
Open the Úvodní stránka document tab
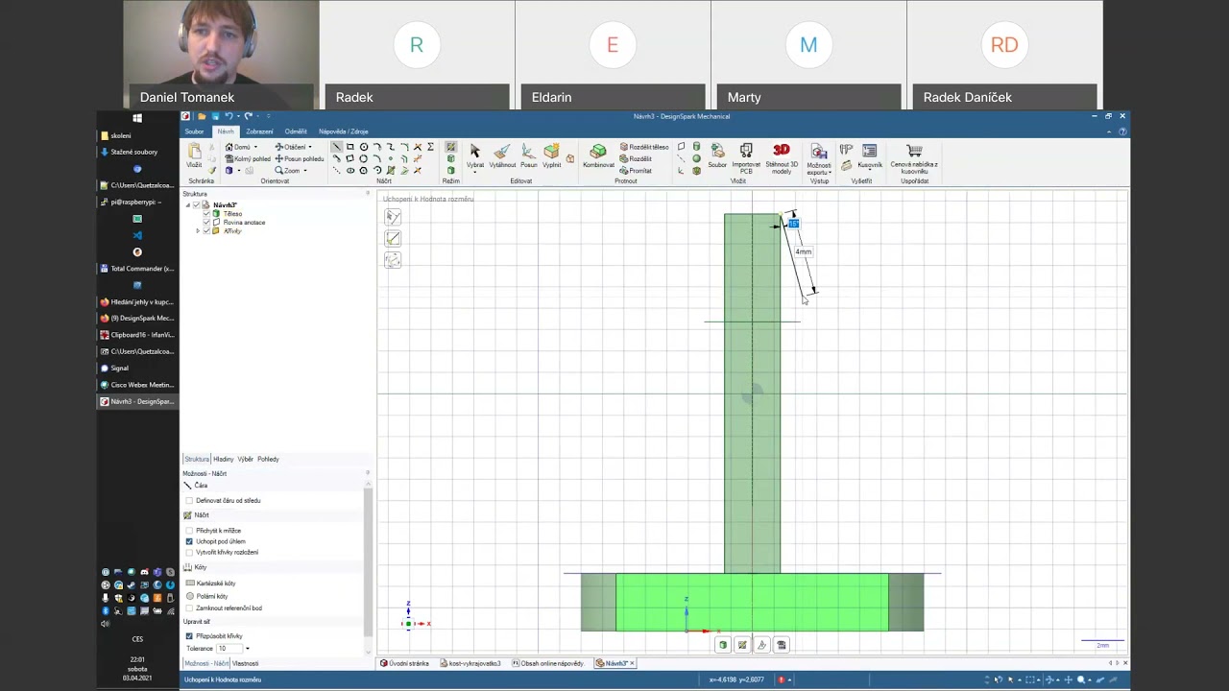(x=404, y=663)
